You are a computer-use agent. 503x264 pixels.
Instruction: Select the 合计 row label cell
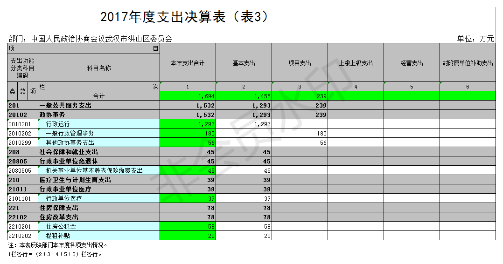(x=99, y=96)
